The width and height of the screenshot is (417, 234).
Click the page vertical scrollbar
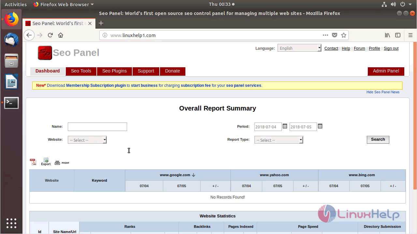(x=415, y=115)
